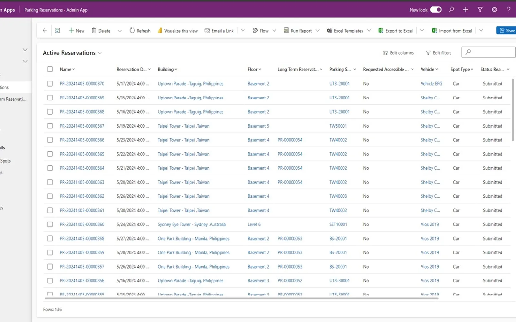
Task: Open the advanced find funnel icon
Action: tap(480, 10)
